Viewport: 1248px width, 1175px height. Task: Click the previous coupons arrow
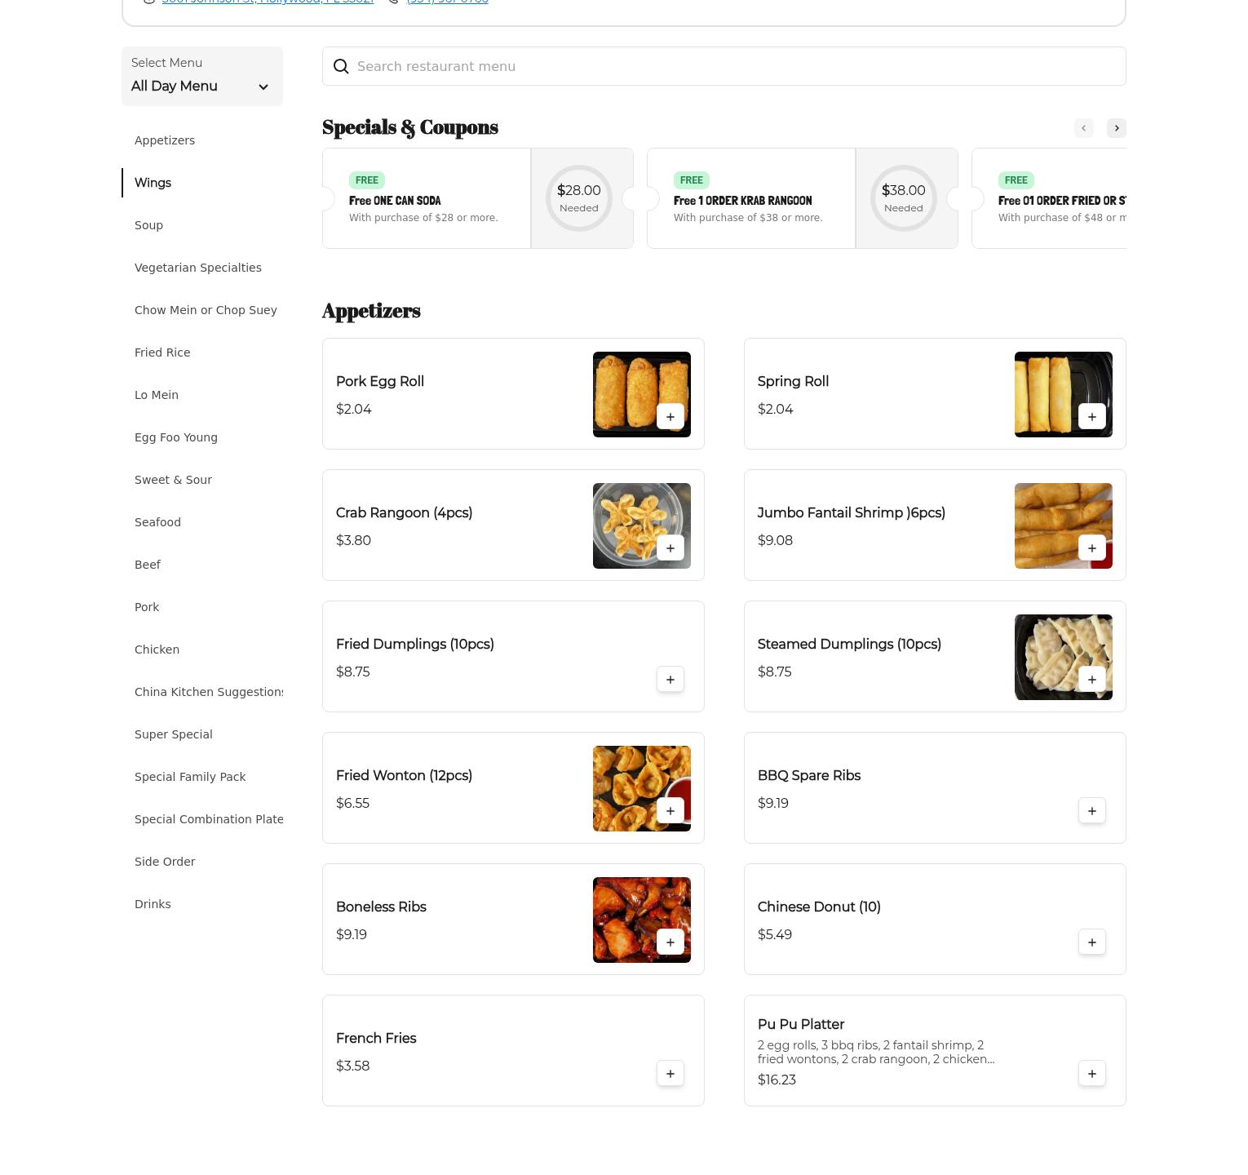pyautogui.click(x=1083, y=128)
